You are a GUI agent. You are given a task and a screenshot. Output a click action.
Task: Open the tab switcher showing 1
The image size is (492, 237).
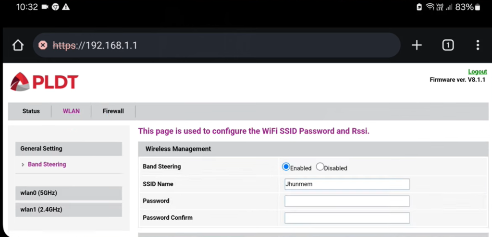pos(448,46)
